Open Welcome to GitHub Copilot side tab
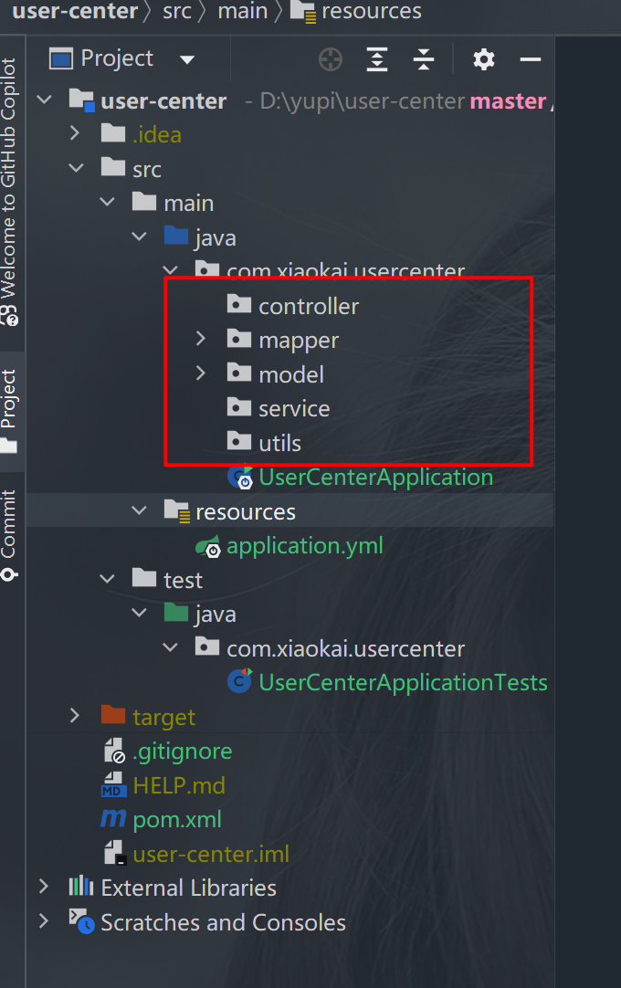 tap(9, 187)
